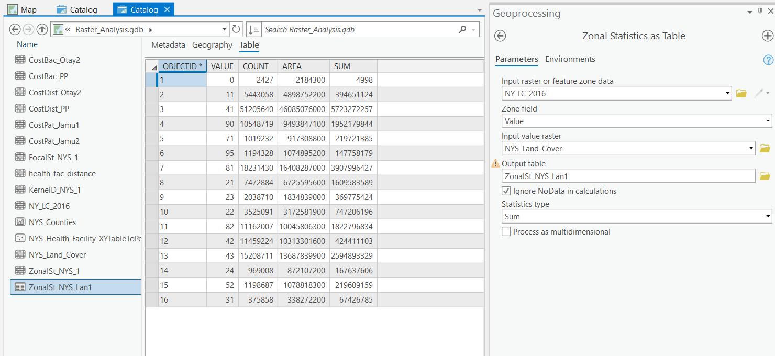Click the catalog sort button
The height and width of the screenshot is (356, 775).
coord(253,30)
